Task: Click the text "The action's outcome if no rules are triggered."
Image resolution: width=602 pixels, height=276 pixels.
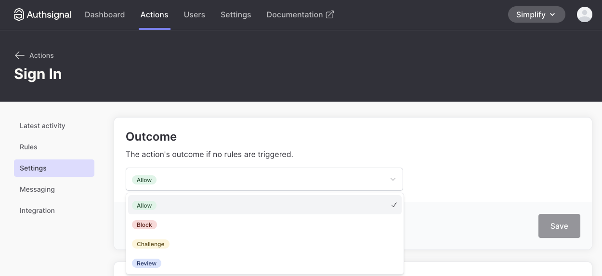Action: pos(209,155)
